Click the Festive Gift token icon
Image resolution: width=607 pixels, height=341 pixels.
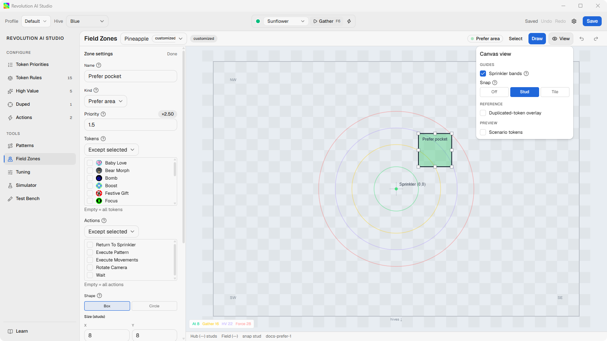(99, 193)
